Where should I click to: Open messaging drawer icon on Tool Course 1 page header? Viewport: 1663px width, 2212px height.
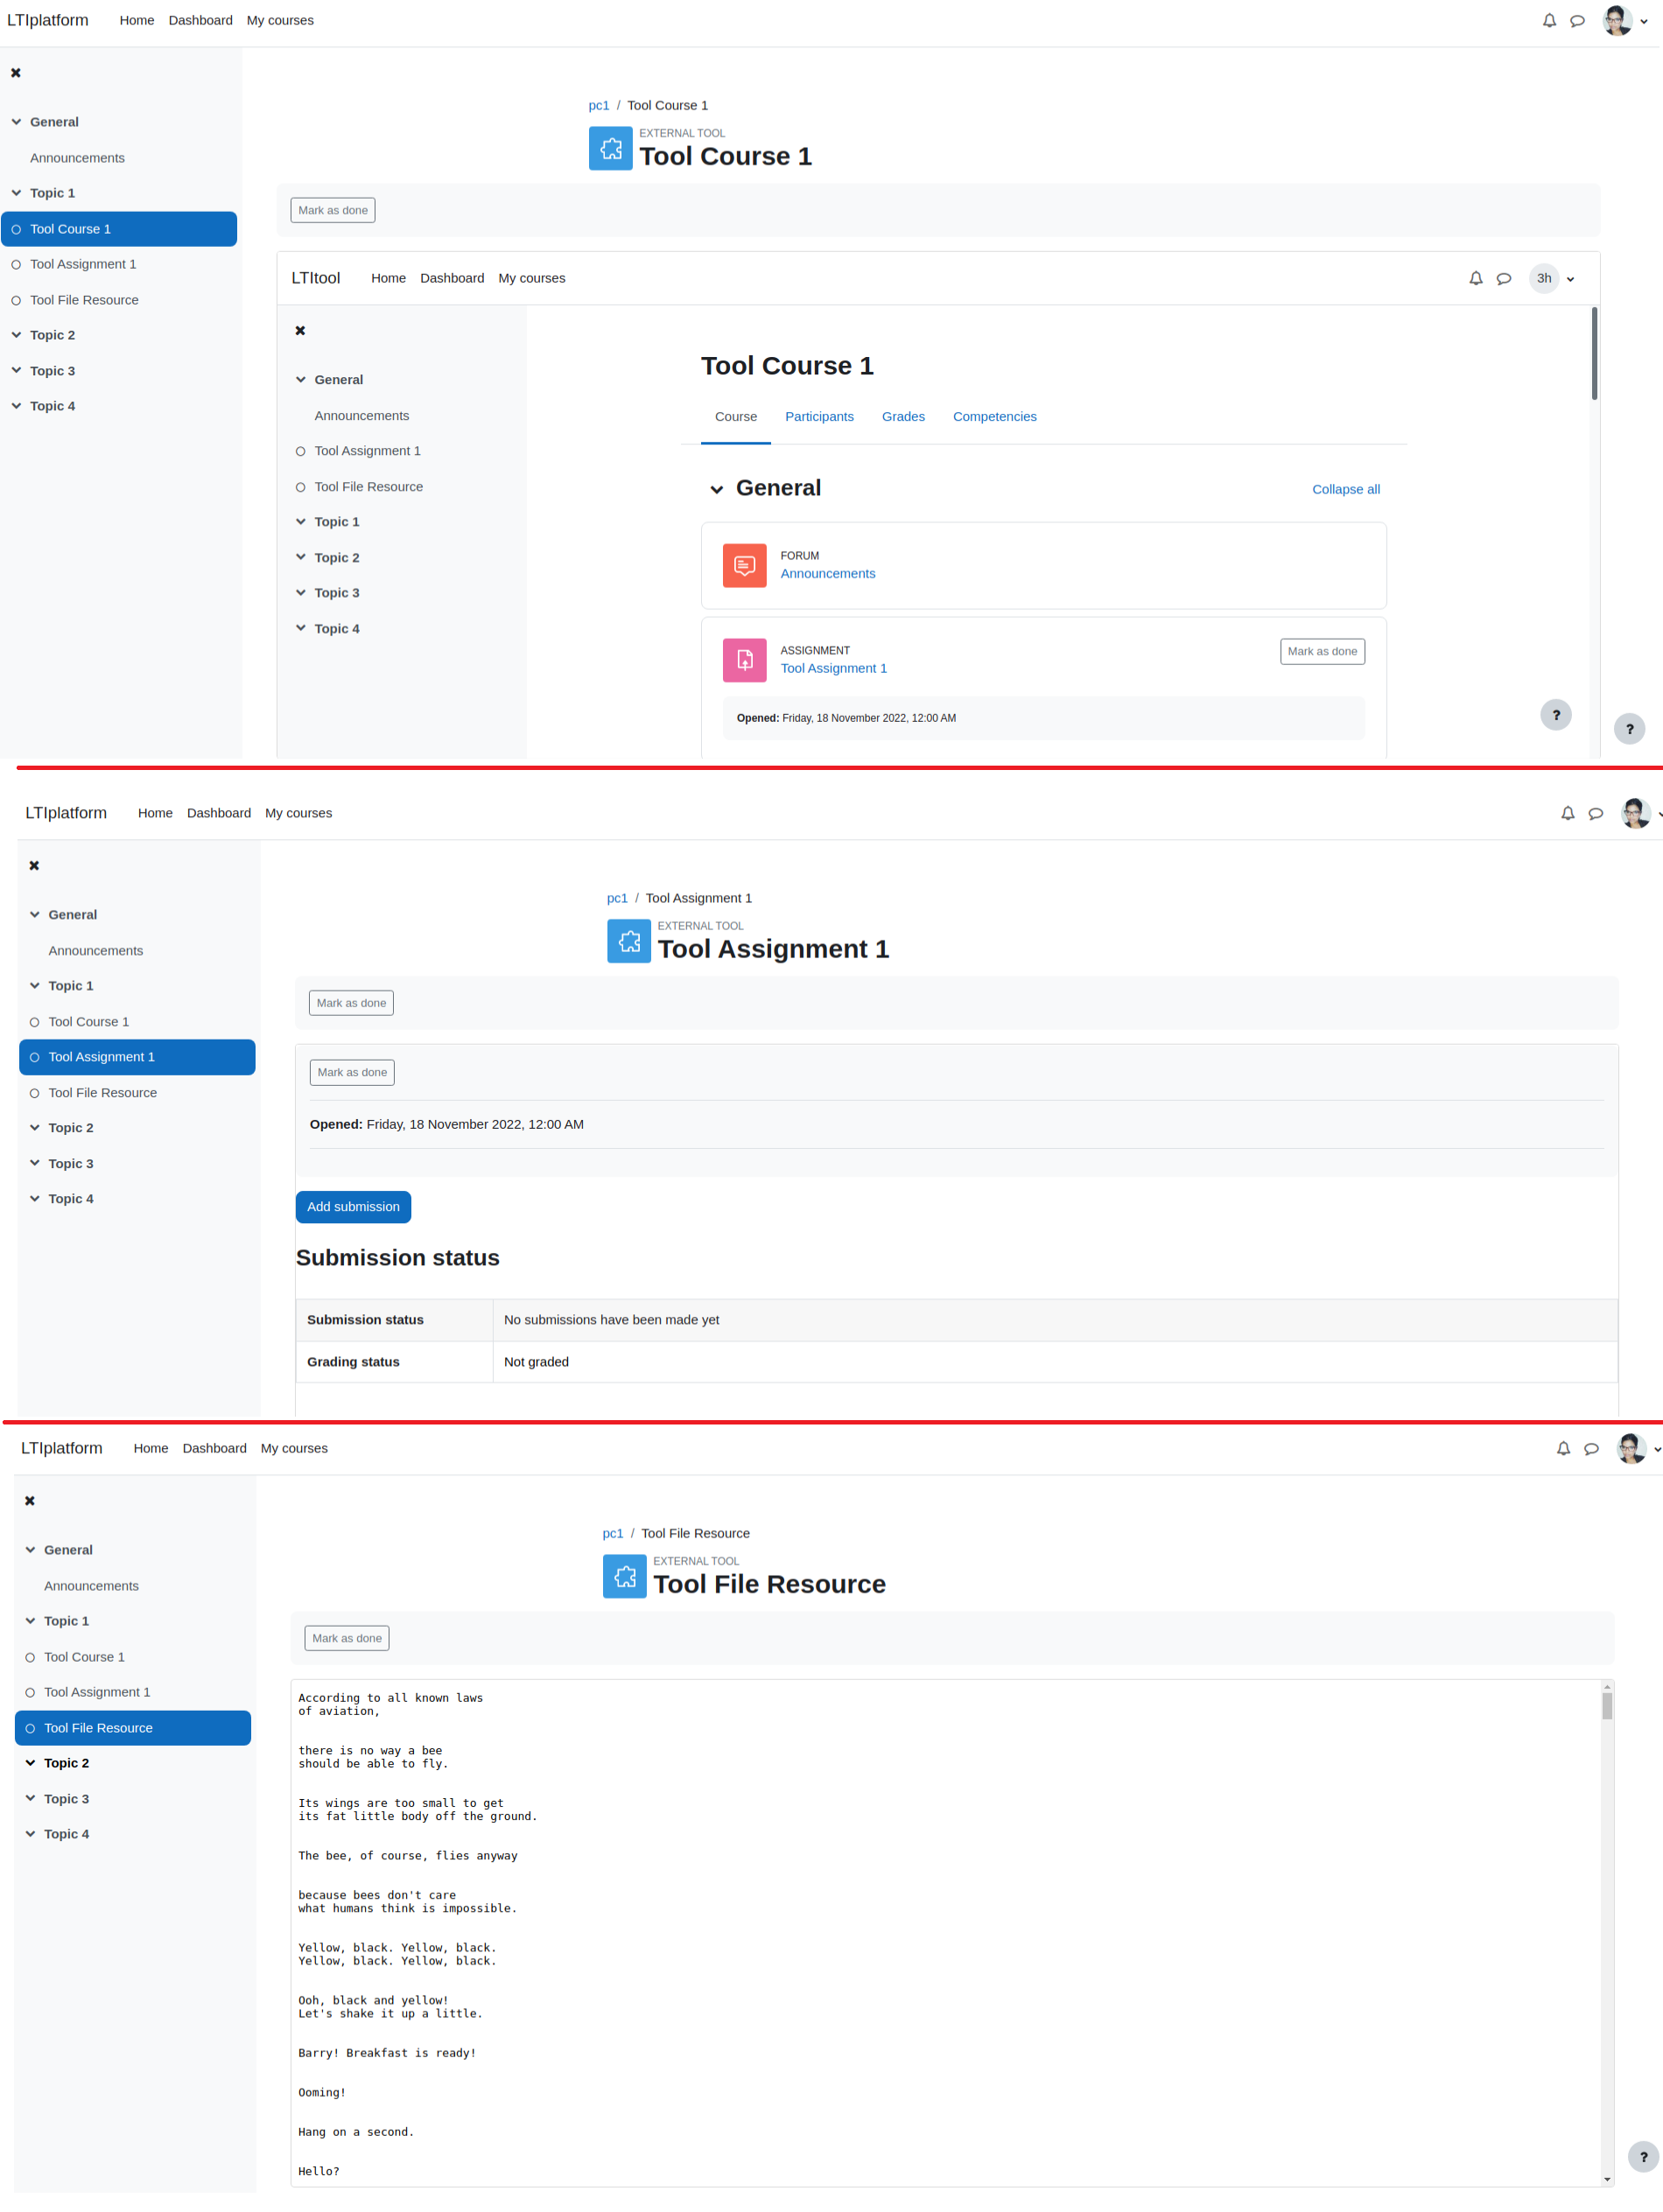click(x=1577, y=20)
